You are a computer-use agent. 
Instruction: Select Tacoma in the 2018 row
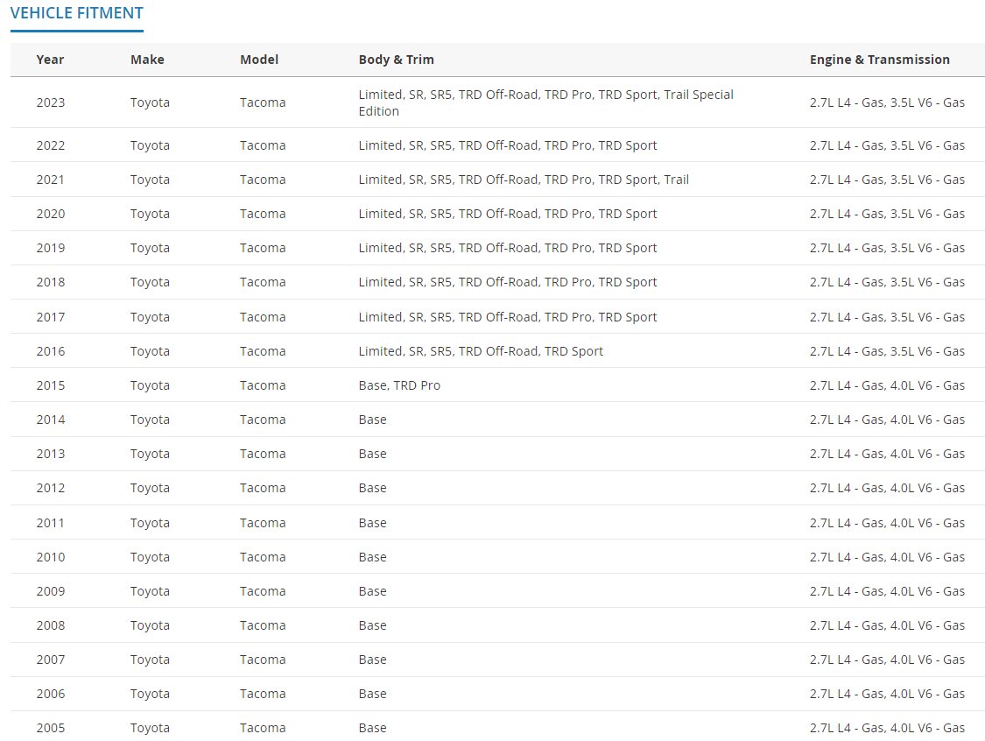click(263, 282)
